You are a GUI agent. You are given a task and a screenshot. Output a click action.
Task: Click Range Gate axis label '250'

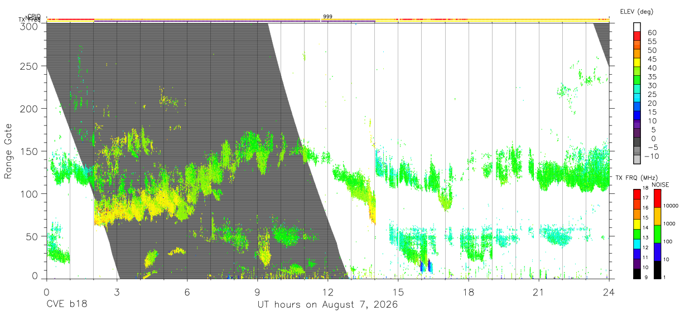click(28, 66)
